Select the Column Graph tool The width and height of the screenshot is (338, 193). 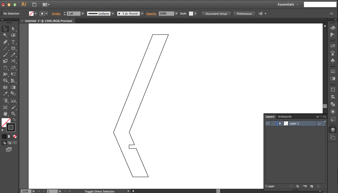tap(13, 100)
